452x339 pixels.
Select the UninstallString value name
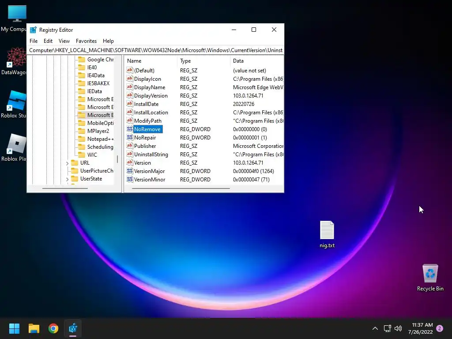(151, 154)
